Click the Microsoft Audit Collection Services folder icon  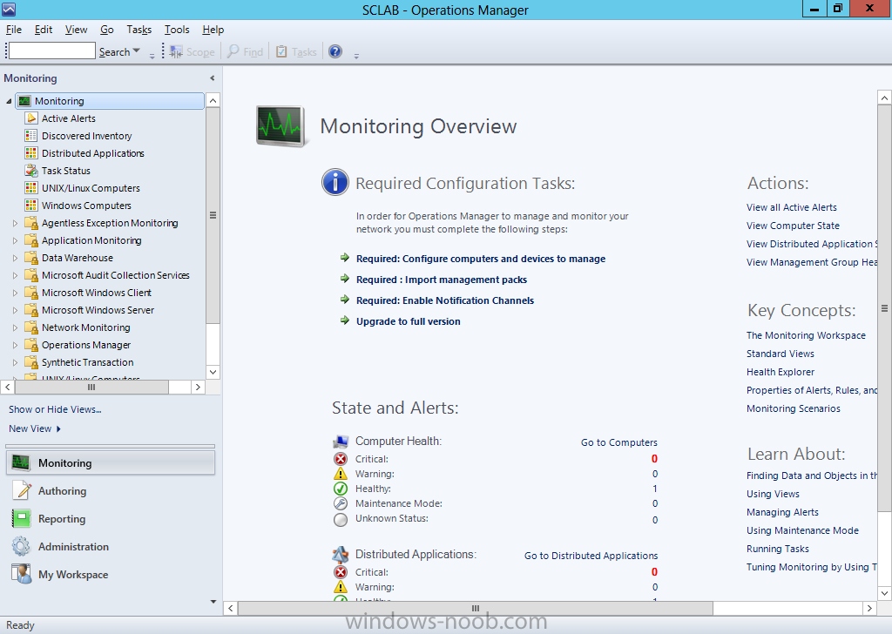(31, 275)
